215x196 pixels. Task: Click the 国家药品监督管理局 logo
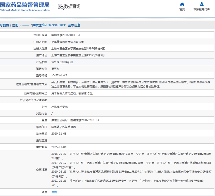25,7
